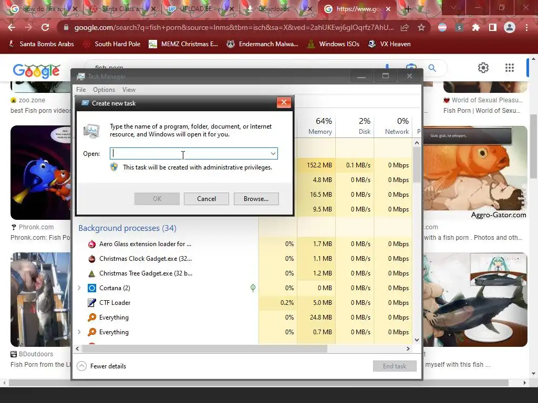The width and height of the screenshot is (538, 403).
Task: Select the 'CTF Loader' process row
Action: [243, 303]
